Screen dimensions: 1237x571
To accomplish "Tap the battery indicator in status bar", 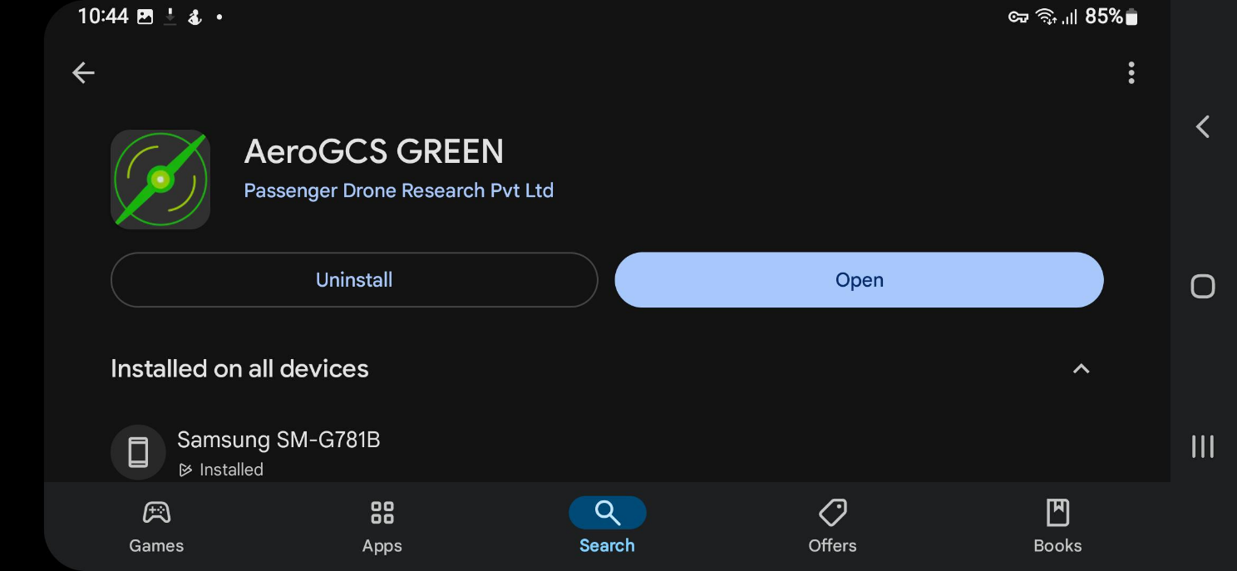I will [x=1131, y=17].
